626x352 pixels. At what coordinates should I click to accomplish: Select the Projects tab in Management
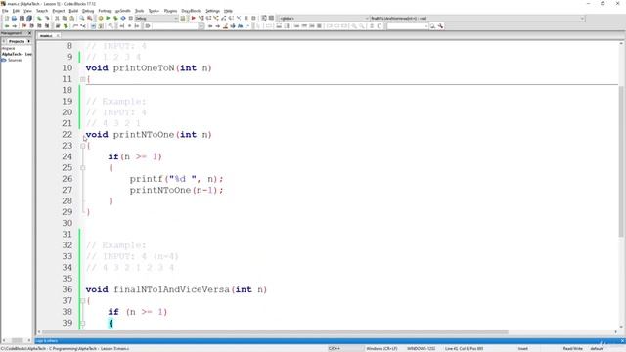(17, 41)
